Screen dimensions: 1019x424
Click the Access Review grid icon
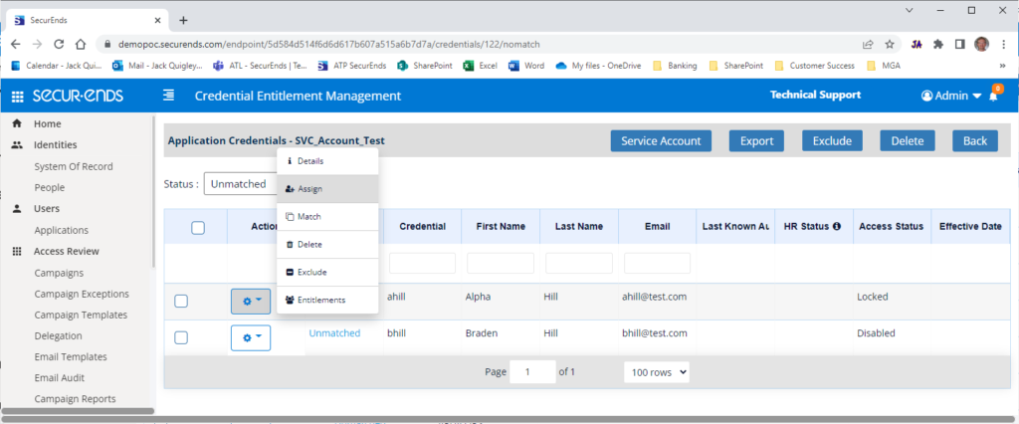click(18, 251)
